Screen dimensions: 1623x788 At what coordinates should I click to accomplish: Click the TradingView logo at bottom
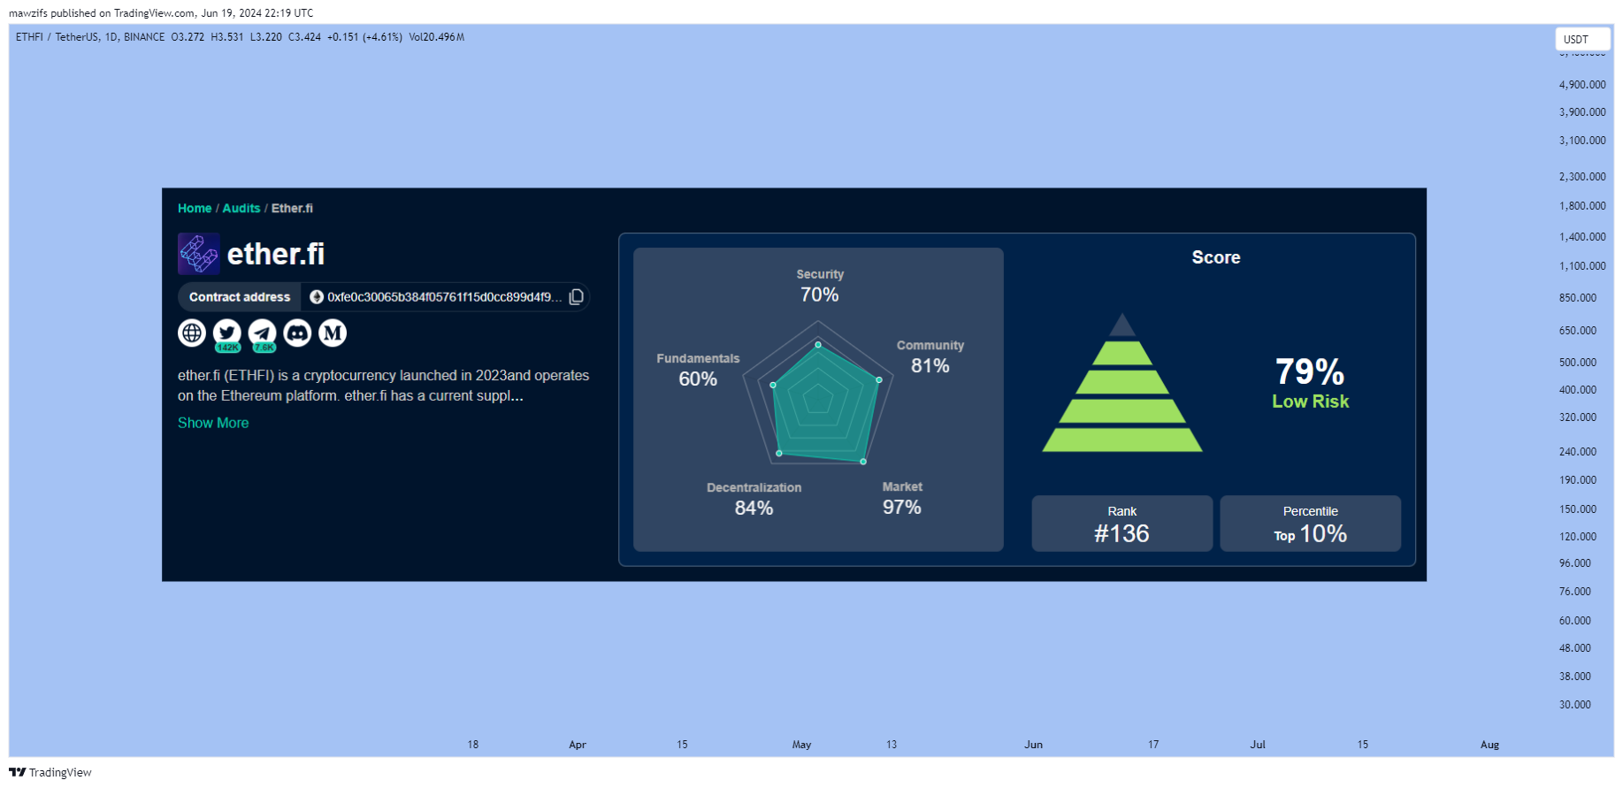pos(50,772)
